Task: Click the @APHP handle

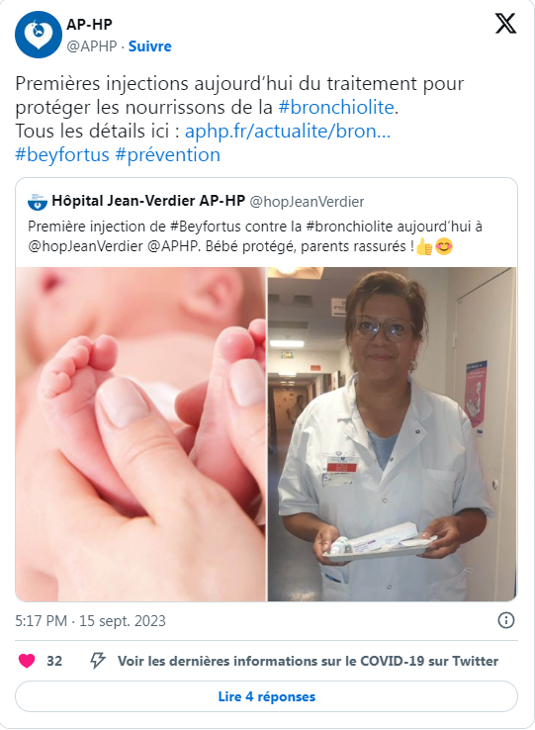Action: pyautogui.click(x=92, y=46)
